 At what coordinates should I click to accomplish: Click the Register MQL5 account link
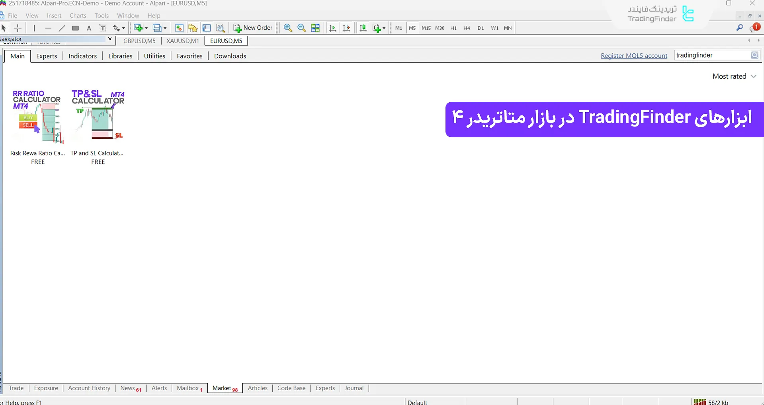pos(634,55)
